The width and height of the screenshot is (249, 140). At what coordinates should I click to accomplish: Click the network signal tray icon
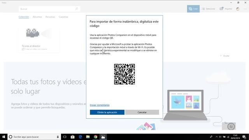228,136
